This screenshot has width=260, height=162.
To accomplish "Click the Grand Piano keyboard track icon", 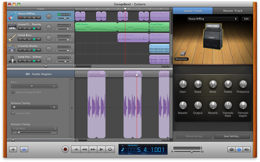I will pos(12,27).
